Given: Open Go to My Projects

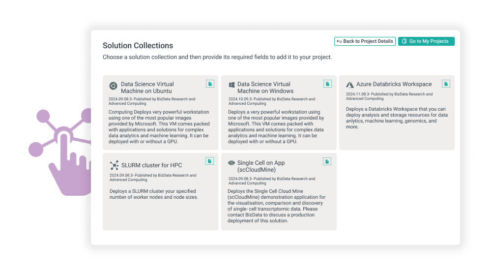Looking at the screenshot, I should click(x=426, y=41).
